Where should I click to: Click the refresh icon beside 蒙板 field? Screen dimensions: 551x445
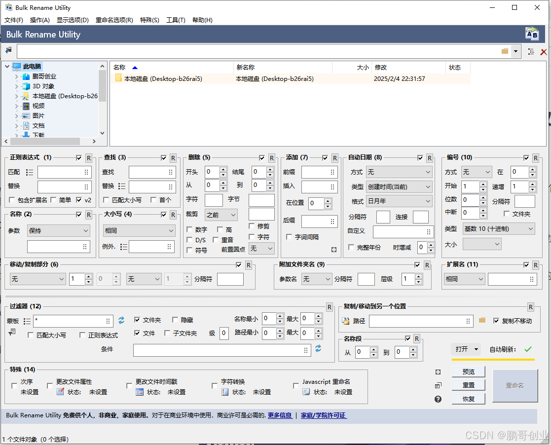click(x=121, y=320)
